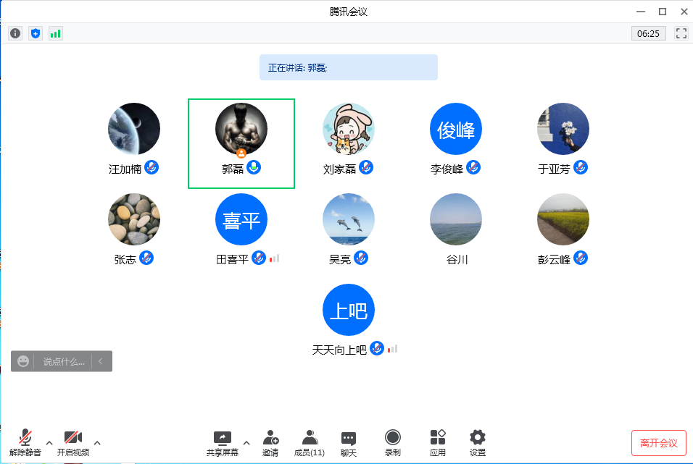693x464 pixels.
Task: Click the blue security shield icon
Action: [x=36, y=33]
